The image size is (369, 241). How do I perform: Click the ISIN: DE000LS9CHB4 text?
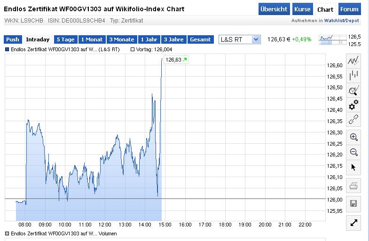coord(77,21)
